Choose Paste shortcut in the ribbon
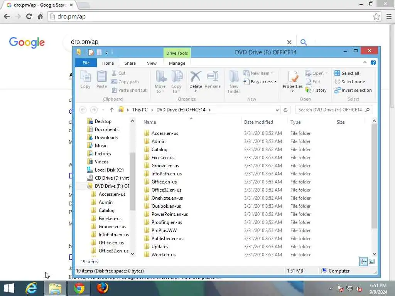The height and width of the screenshot is (296, 395). (x=129, y=90)
